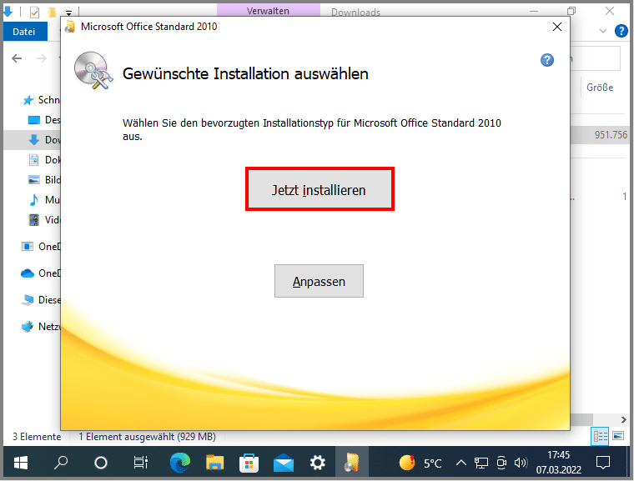Open Task View on the taskbar

140,462
